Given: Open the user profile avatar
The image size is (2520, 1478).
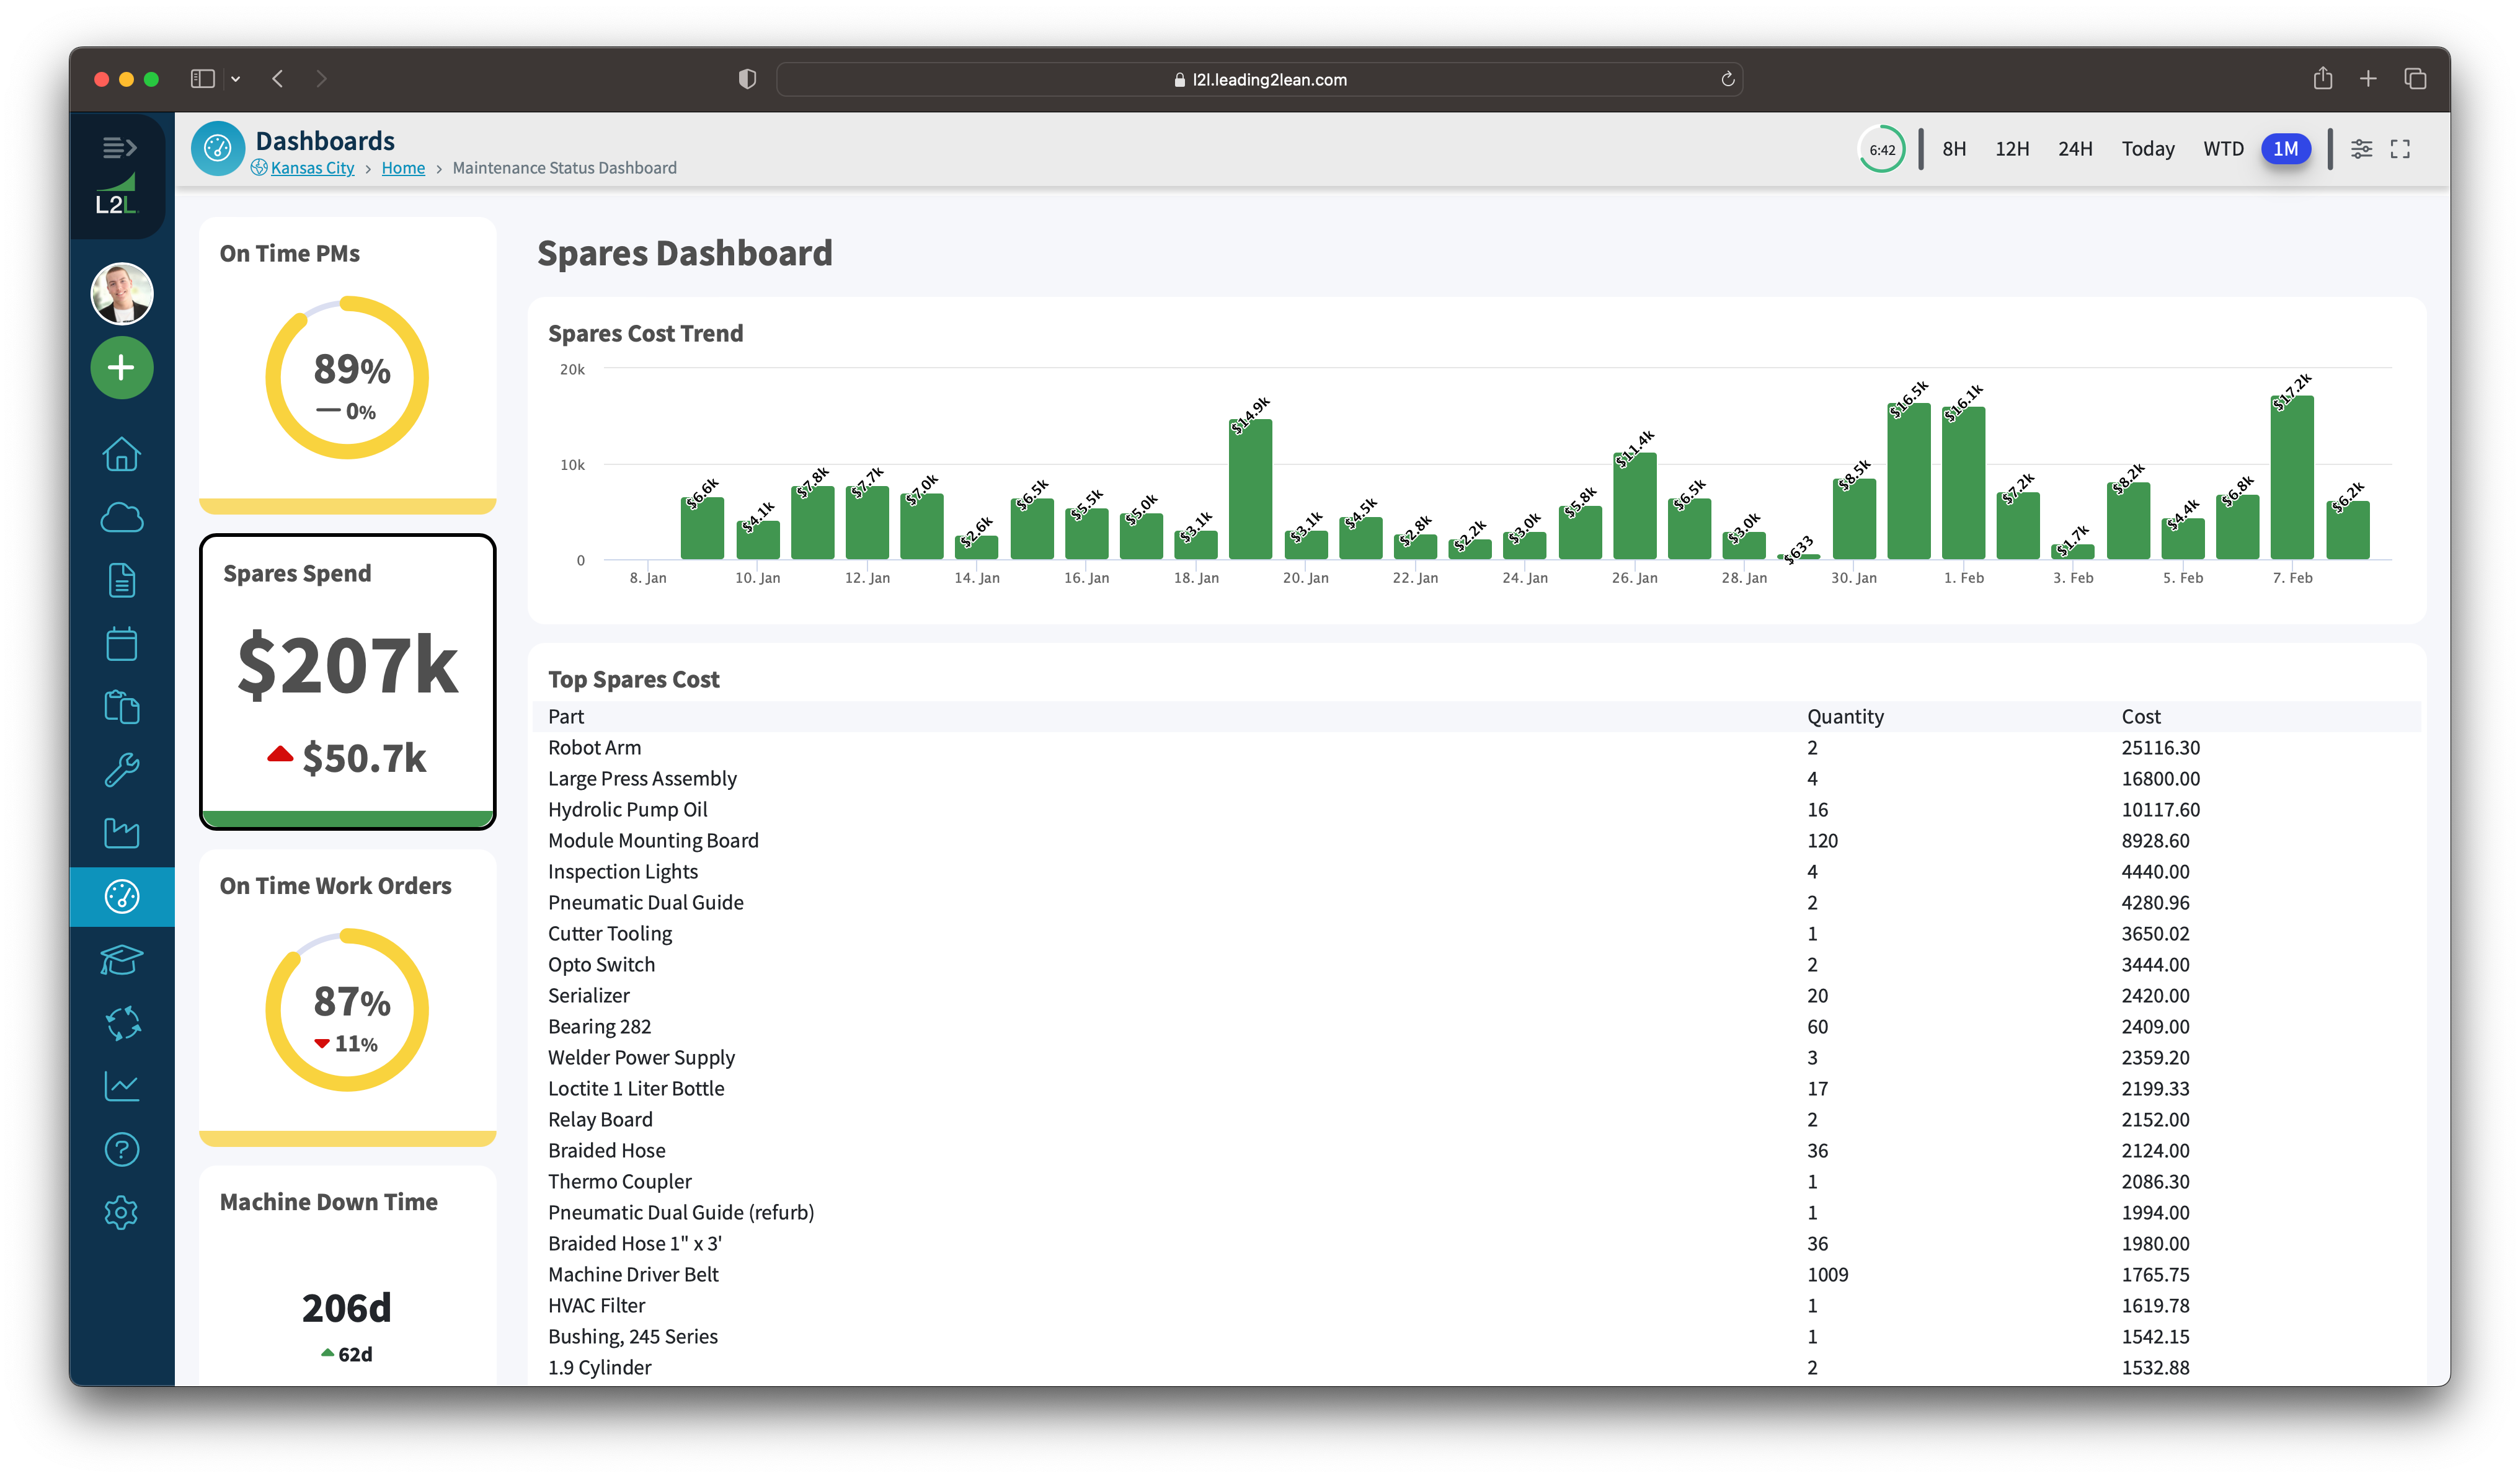Looking at the screenshot, I should click(122, 294).
